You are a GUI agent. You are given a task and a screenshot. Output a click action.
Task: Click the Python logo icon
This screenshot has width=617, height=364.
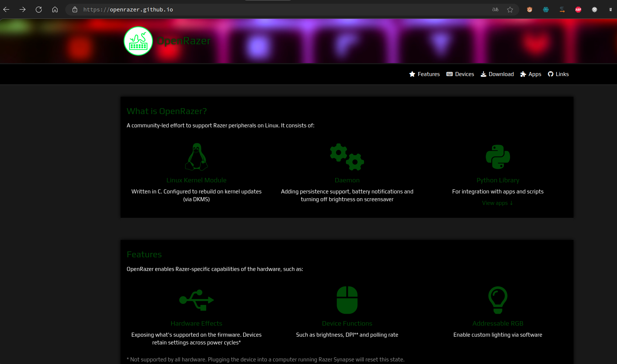(498, 157)
